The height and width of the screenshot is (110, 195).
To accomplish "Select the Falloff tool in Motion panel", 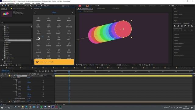I will (x=59, y=32).
